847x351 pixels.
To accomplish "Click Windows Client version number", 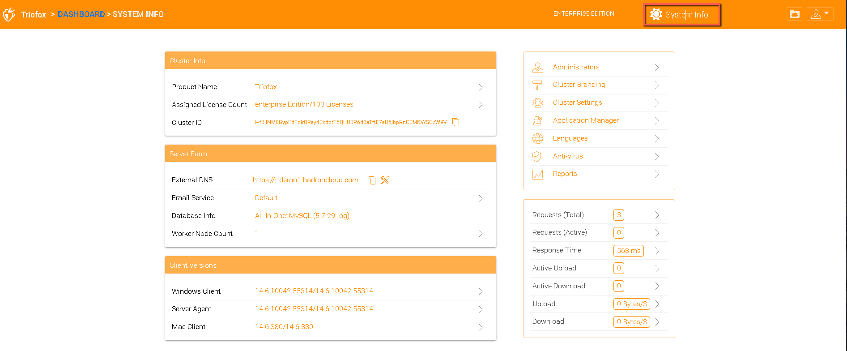I will click(314, 291).
